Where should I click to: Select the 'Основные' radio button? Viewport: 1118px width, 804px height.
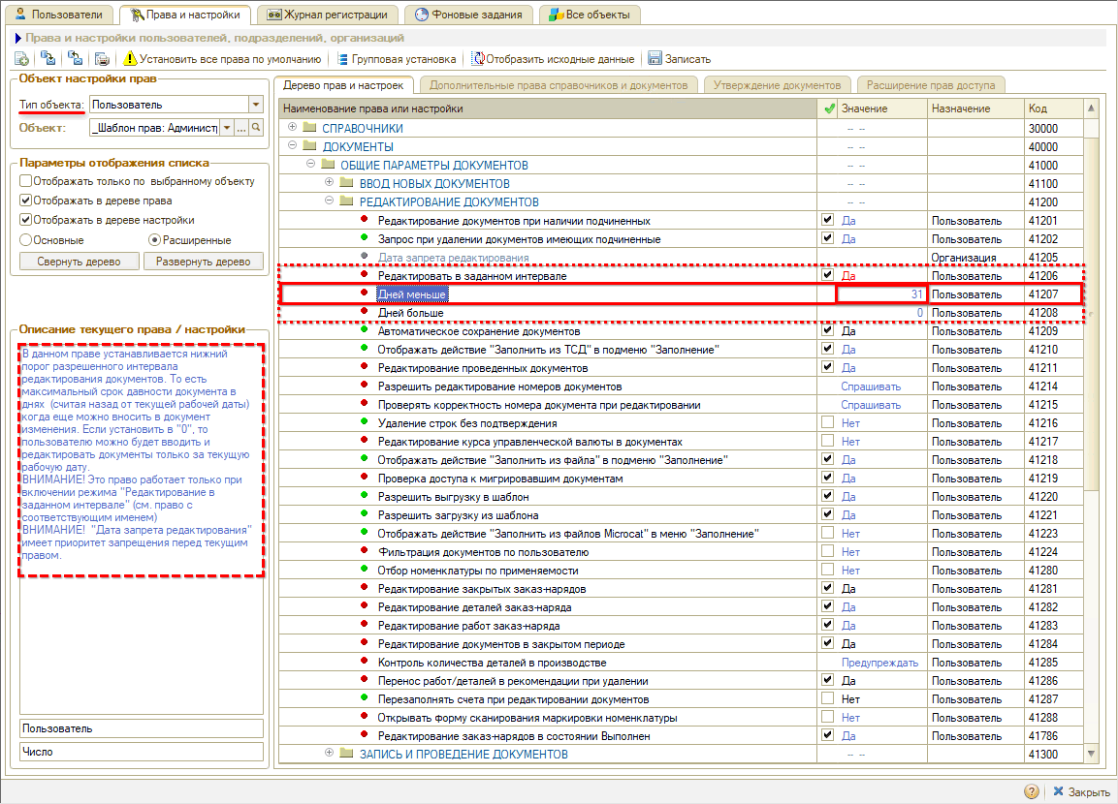(26, 239)
